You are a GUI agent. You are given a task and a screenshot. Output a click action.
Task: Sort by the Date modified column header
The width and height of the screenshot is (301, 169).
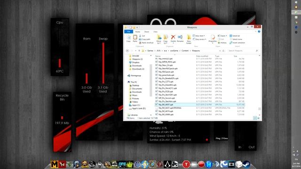[202, 56]
